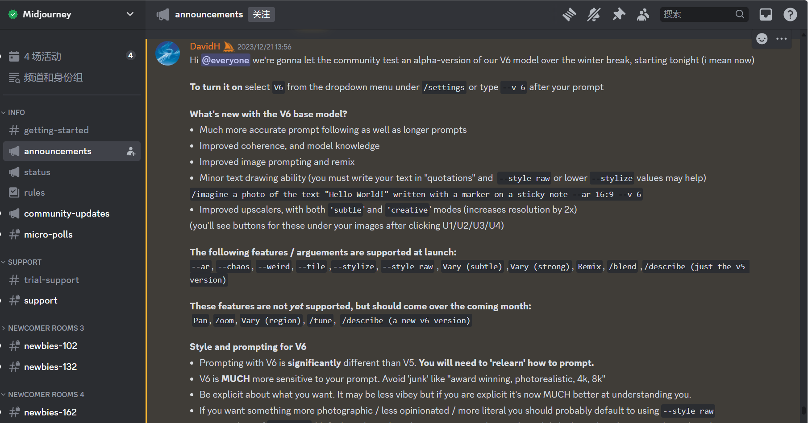808x423 pixels.
Task: Open the Midjourney server dropdown menu
Action: point(130,14)
